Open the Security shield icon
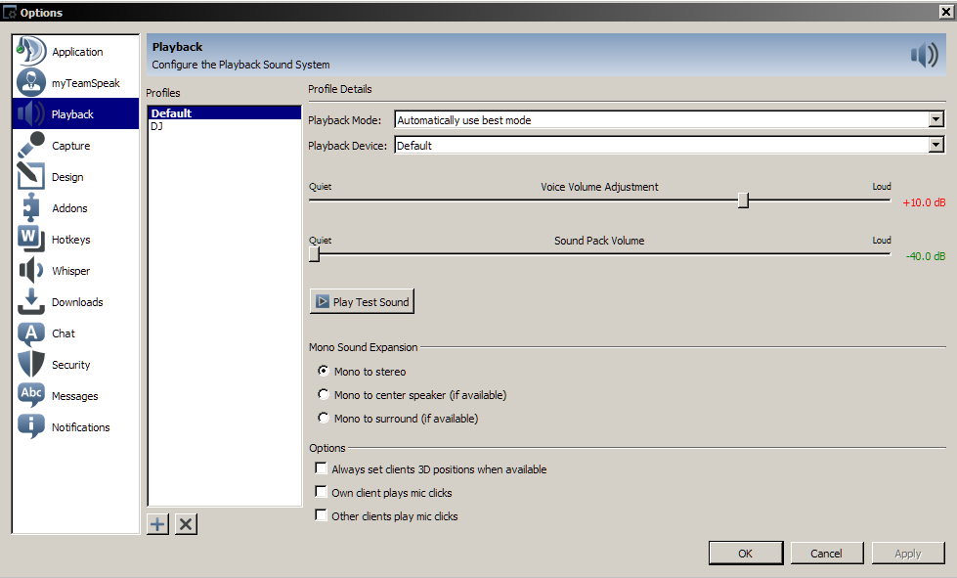Screen dimensions: 957x578 (x=30, y=365)
